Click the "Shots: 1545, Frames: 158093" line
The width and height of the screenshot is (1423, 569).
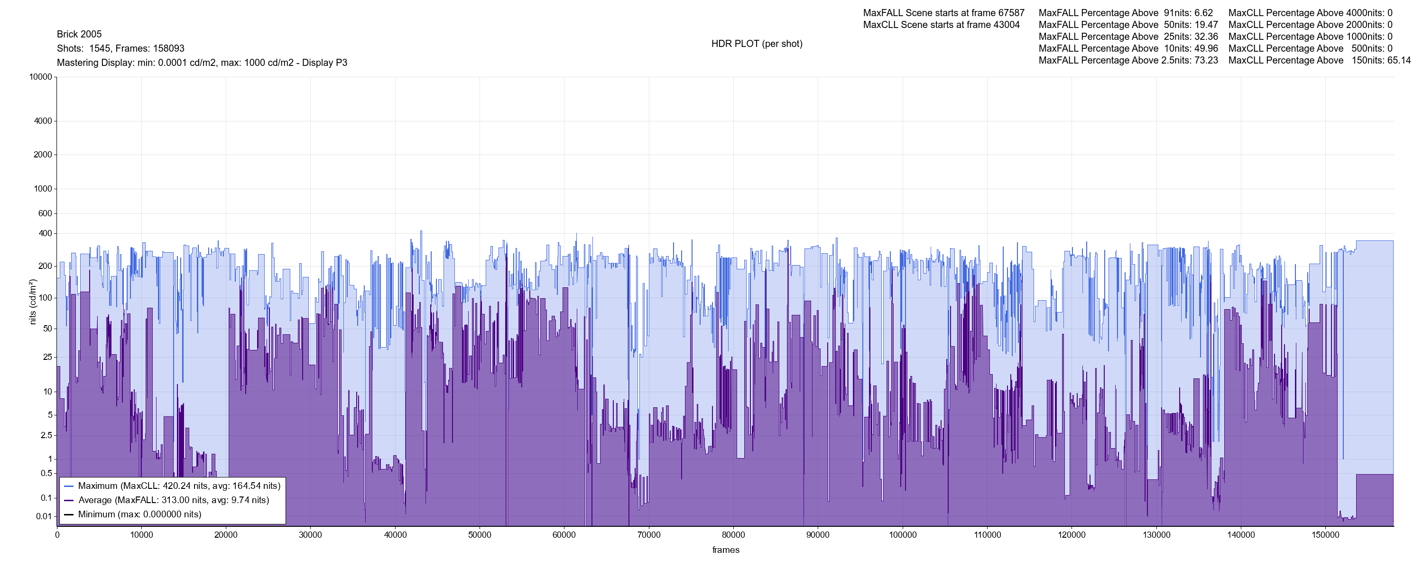click(x=120, y=49)
